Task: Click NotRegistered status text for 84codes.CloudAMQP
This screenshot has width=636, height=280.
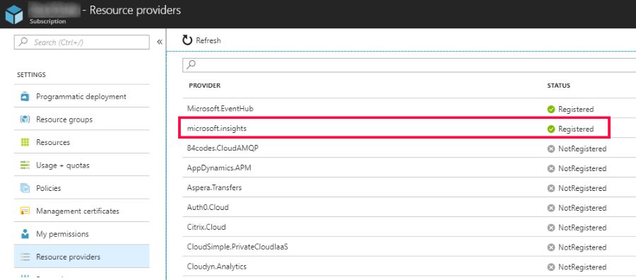Action: pos(582,149)
